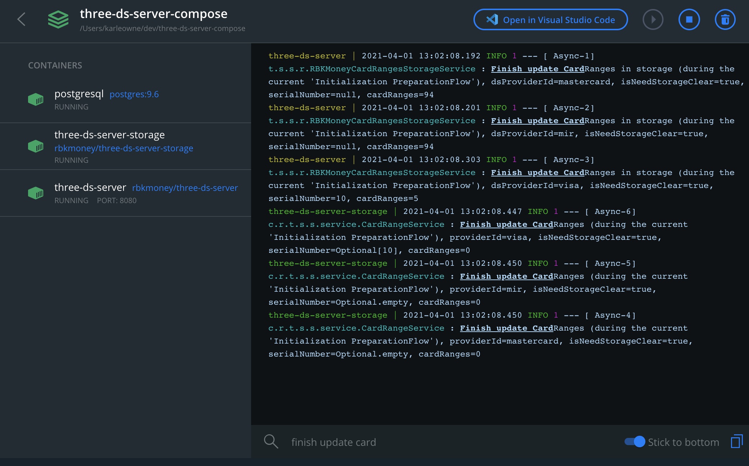Screen dimensions: 749x466
Task: Click the postgresql container cube icon
Action: [x=36, y=99]
